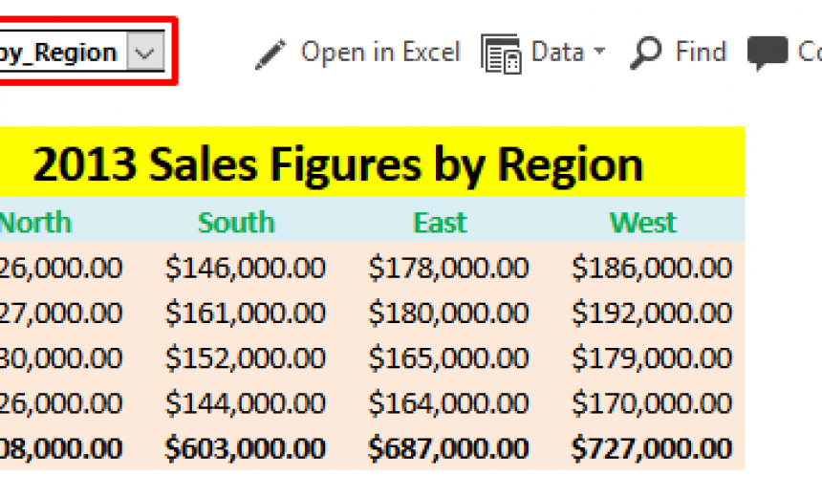The width and height of the screenshot is (822, 497).
Task: Open the Data menu label
Action: pos(557,52)
